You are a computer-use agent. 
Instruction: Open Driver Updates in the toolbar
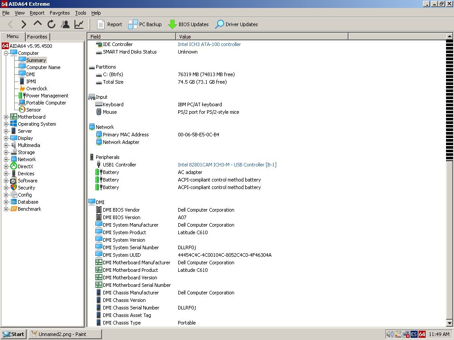point(236,24)
